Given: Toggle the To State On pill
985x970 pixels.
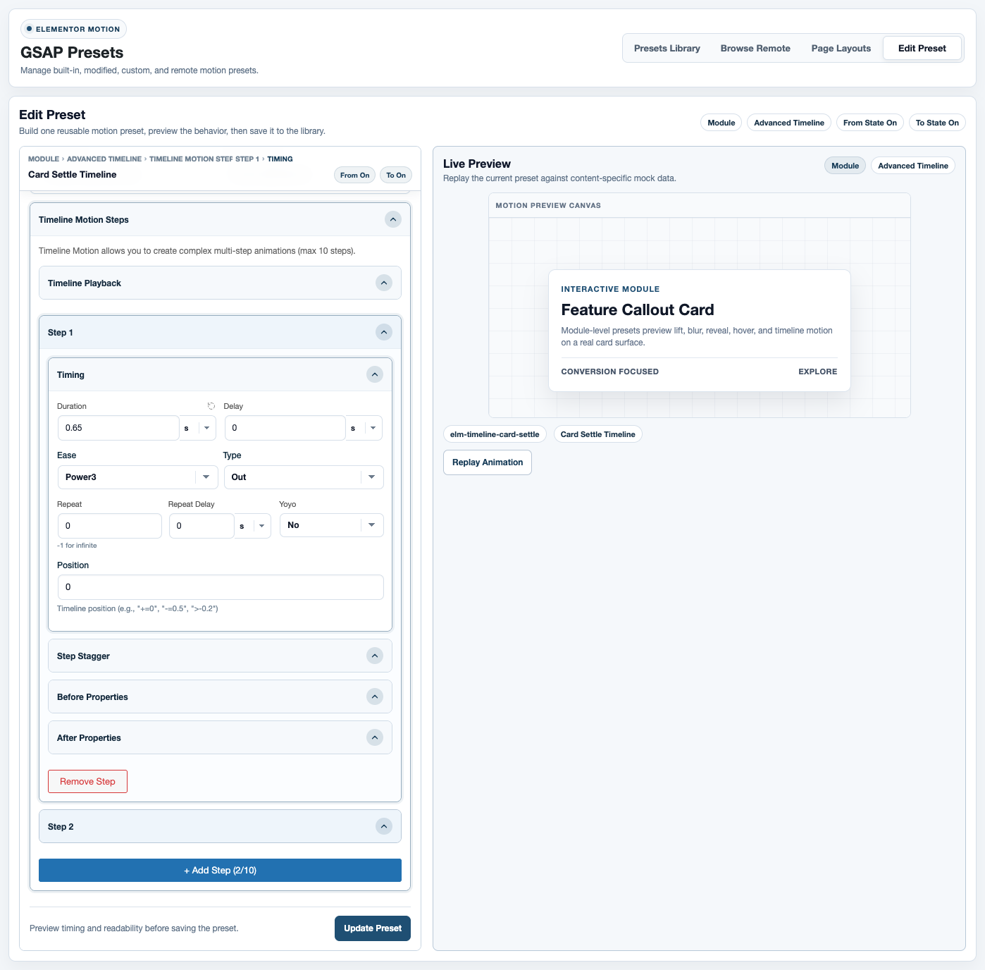Looking at the screenshot, I should click(937, 123).
